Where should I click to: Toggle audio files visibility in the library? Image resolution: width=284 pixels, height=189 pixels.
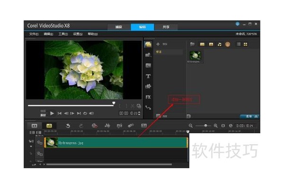[x=219, y=44]
